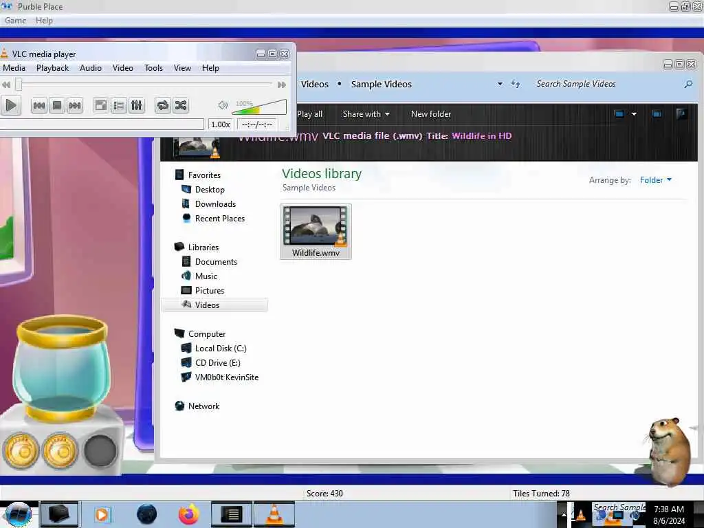The width and height of the screenshot is (704, 528).
Task: Toggle VLC fullscreen video button
Action: 101,105
